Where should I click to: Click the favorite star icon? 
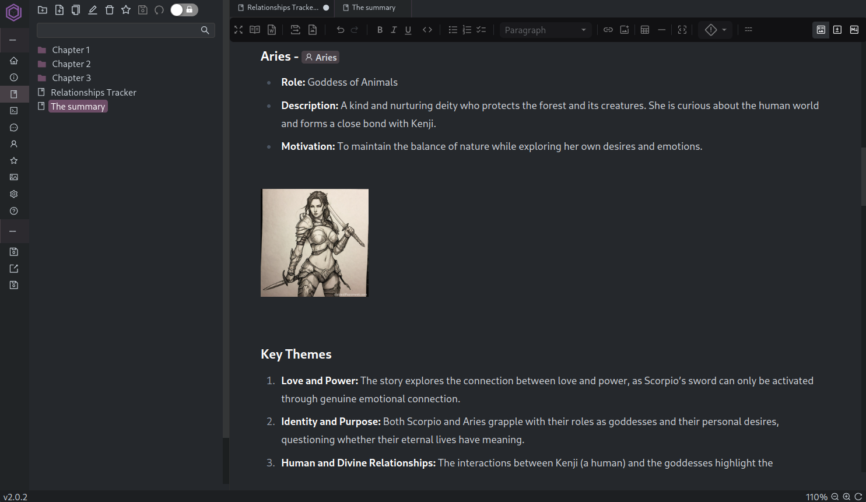click(x=125, y=9)
